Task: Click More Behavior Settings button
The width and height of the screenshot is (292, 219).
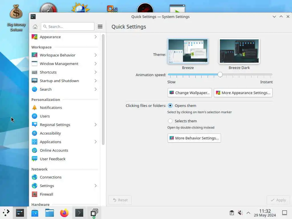Action: coord(194,138)
